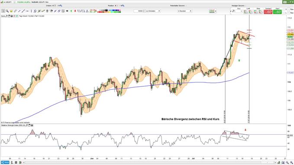Open the Einheiten units dropdown
This screenshot has height=165, width=294.
(x=153, y=11)
